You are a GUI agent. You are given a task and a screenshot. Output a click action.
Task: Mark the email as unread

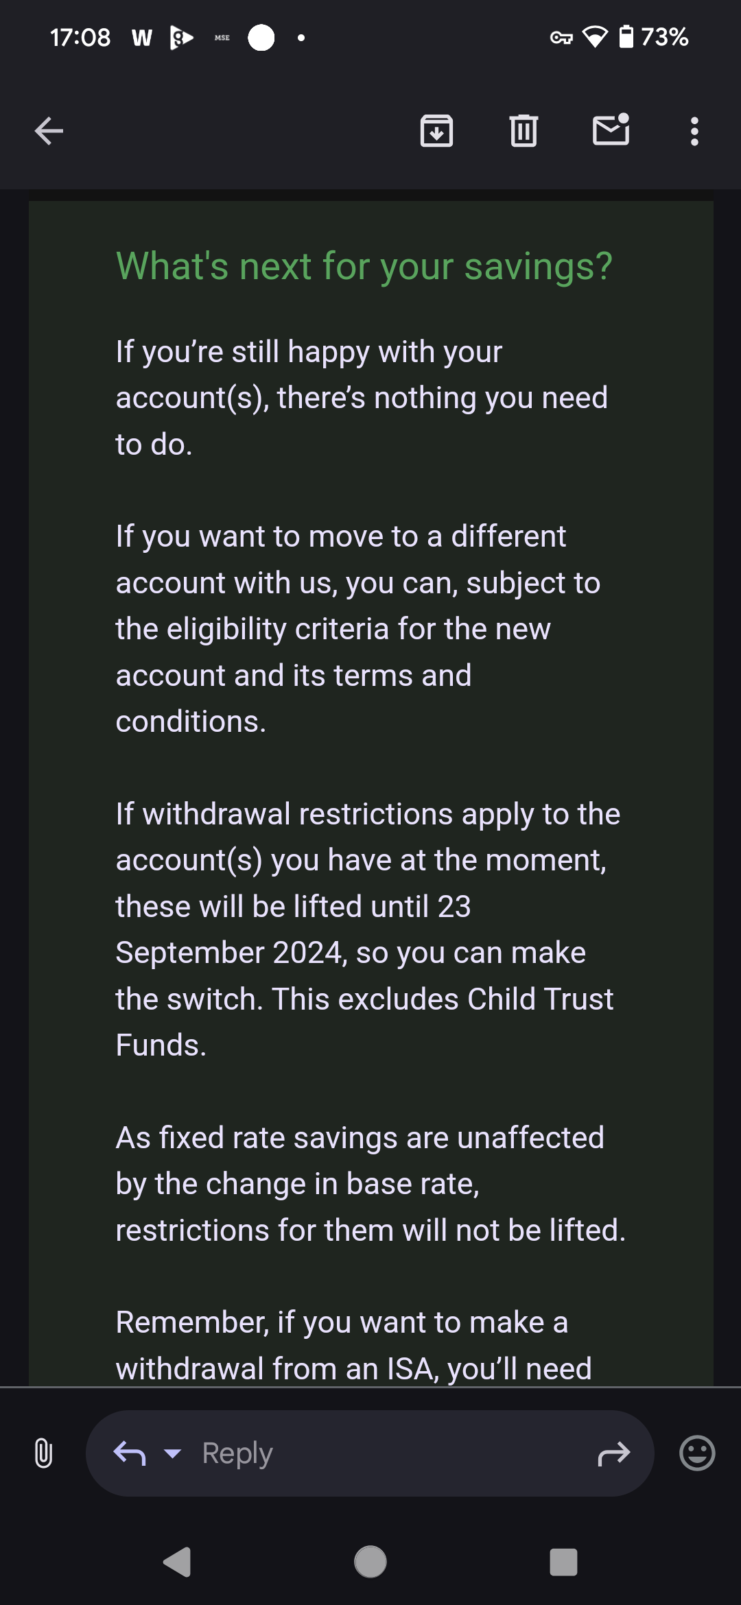point(611,129)
